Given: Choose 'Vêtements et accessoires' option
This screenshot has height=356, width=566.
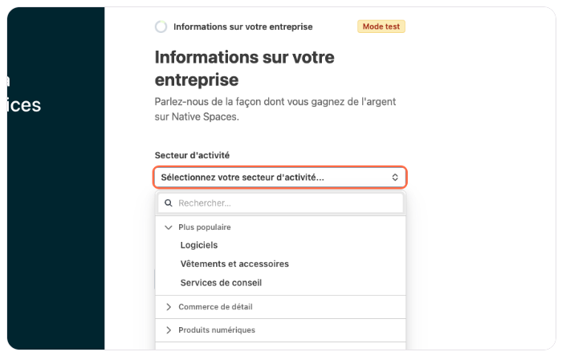Looking at the screenshot, I should coord(234,264).
